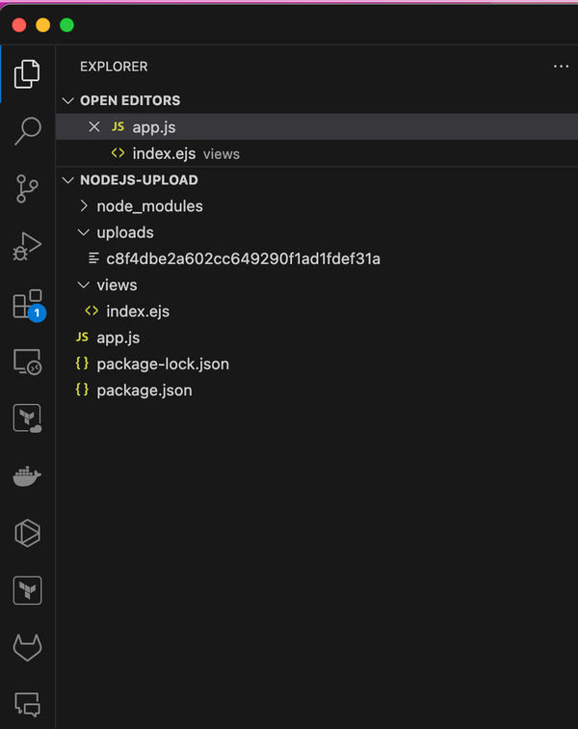
Task: Close app.js in open editors
Action: click(x=94, y=127)
